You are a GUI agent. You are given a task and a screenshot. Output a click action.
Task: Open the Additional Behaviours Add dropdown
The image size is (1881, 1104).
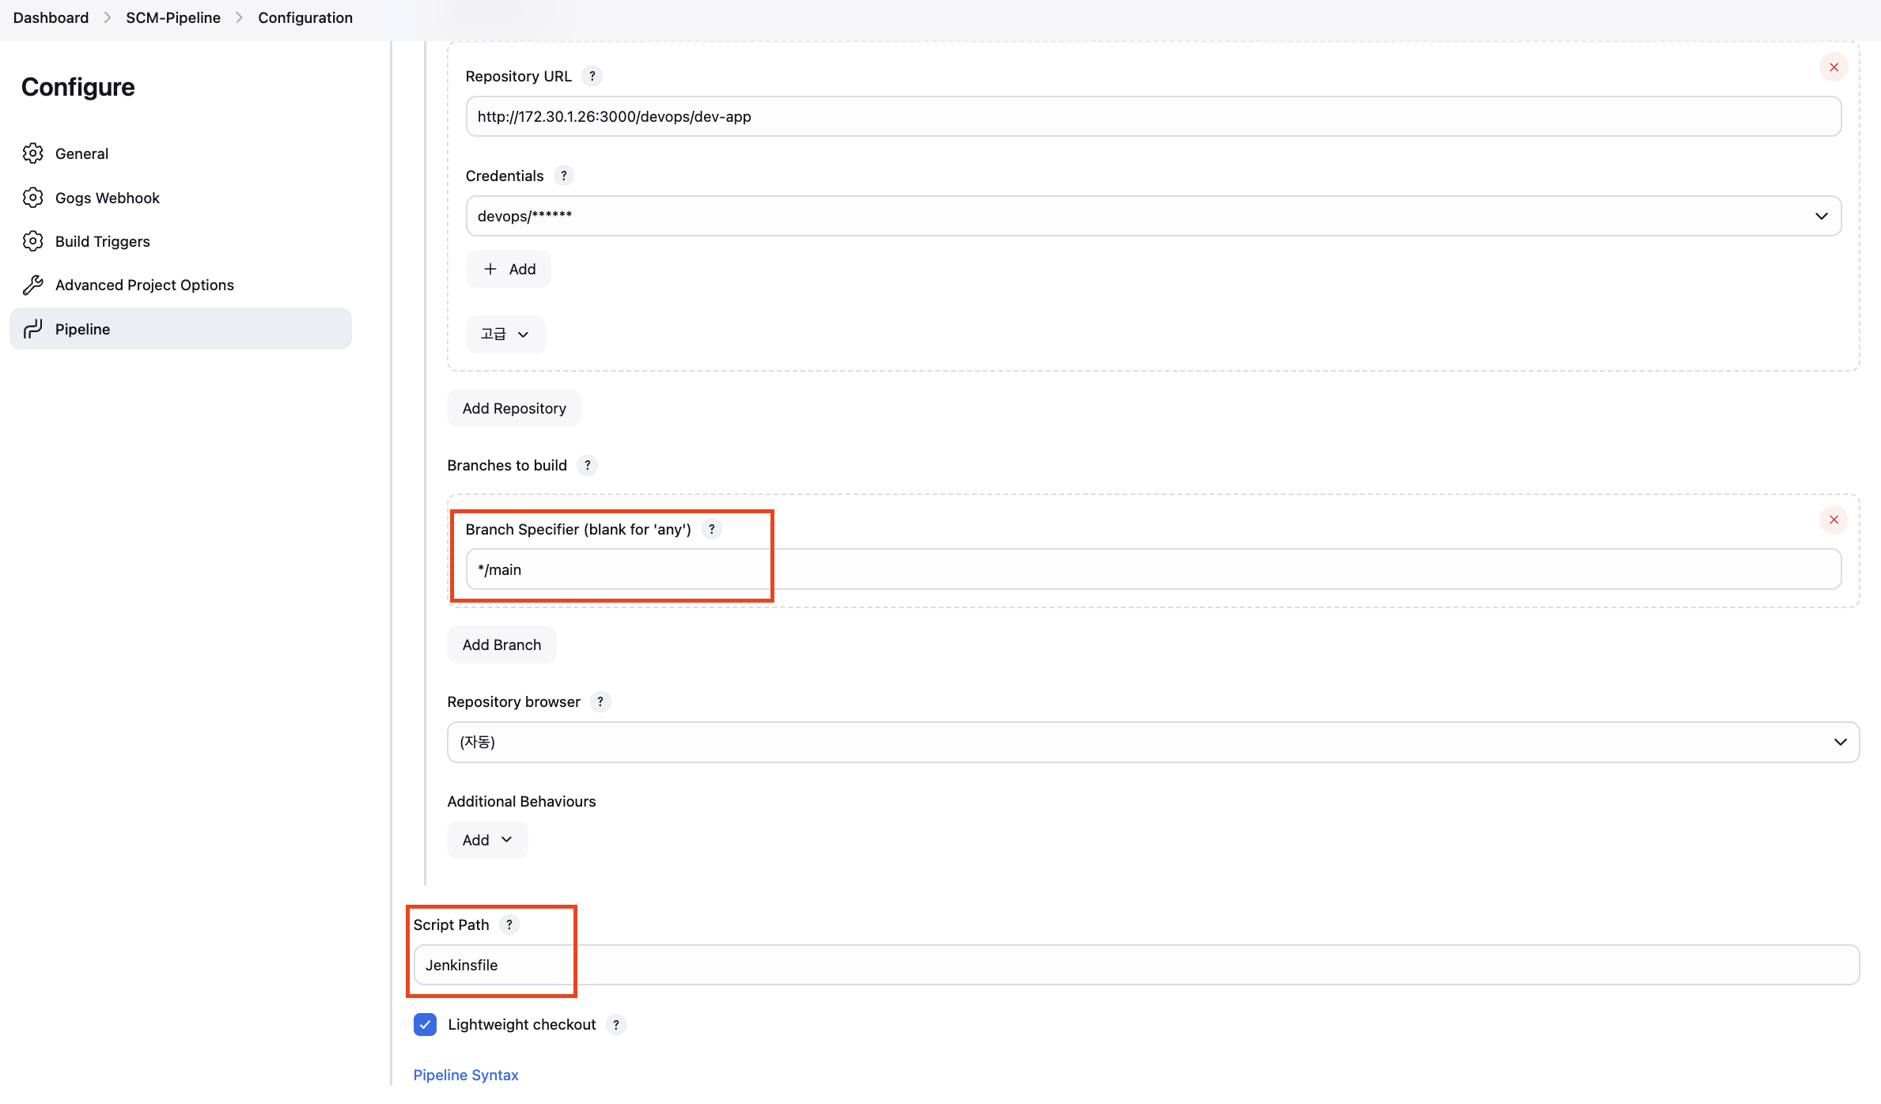[x=486, y=840]
